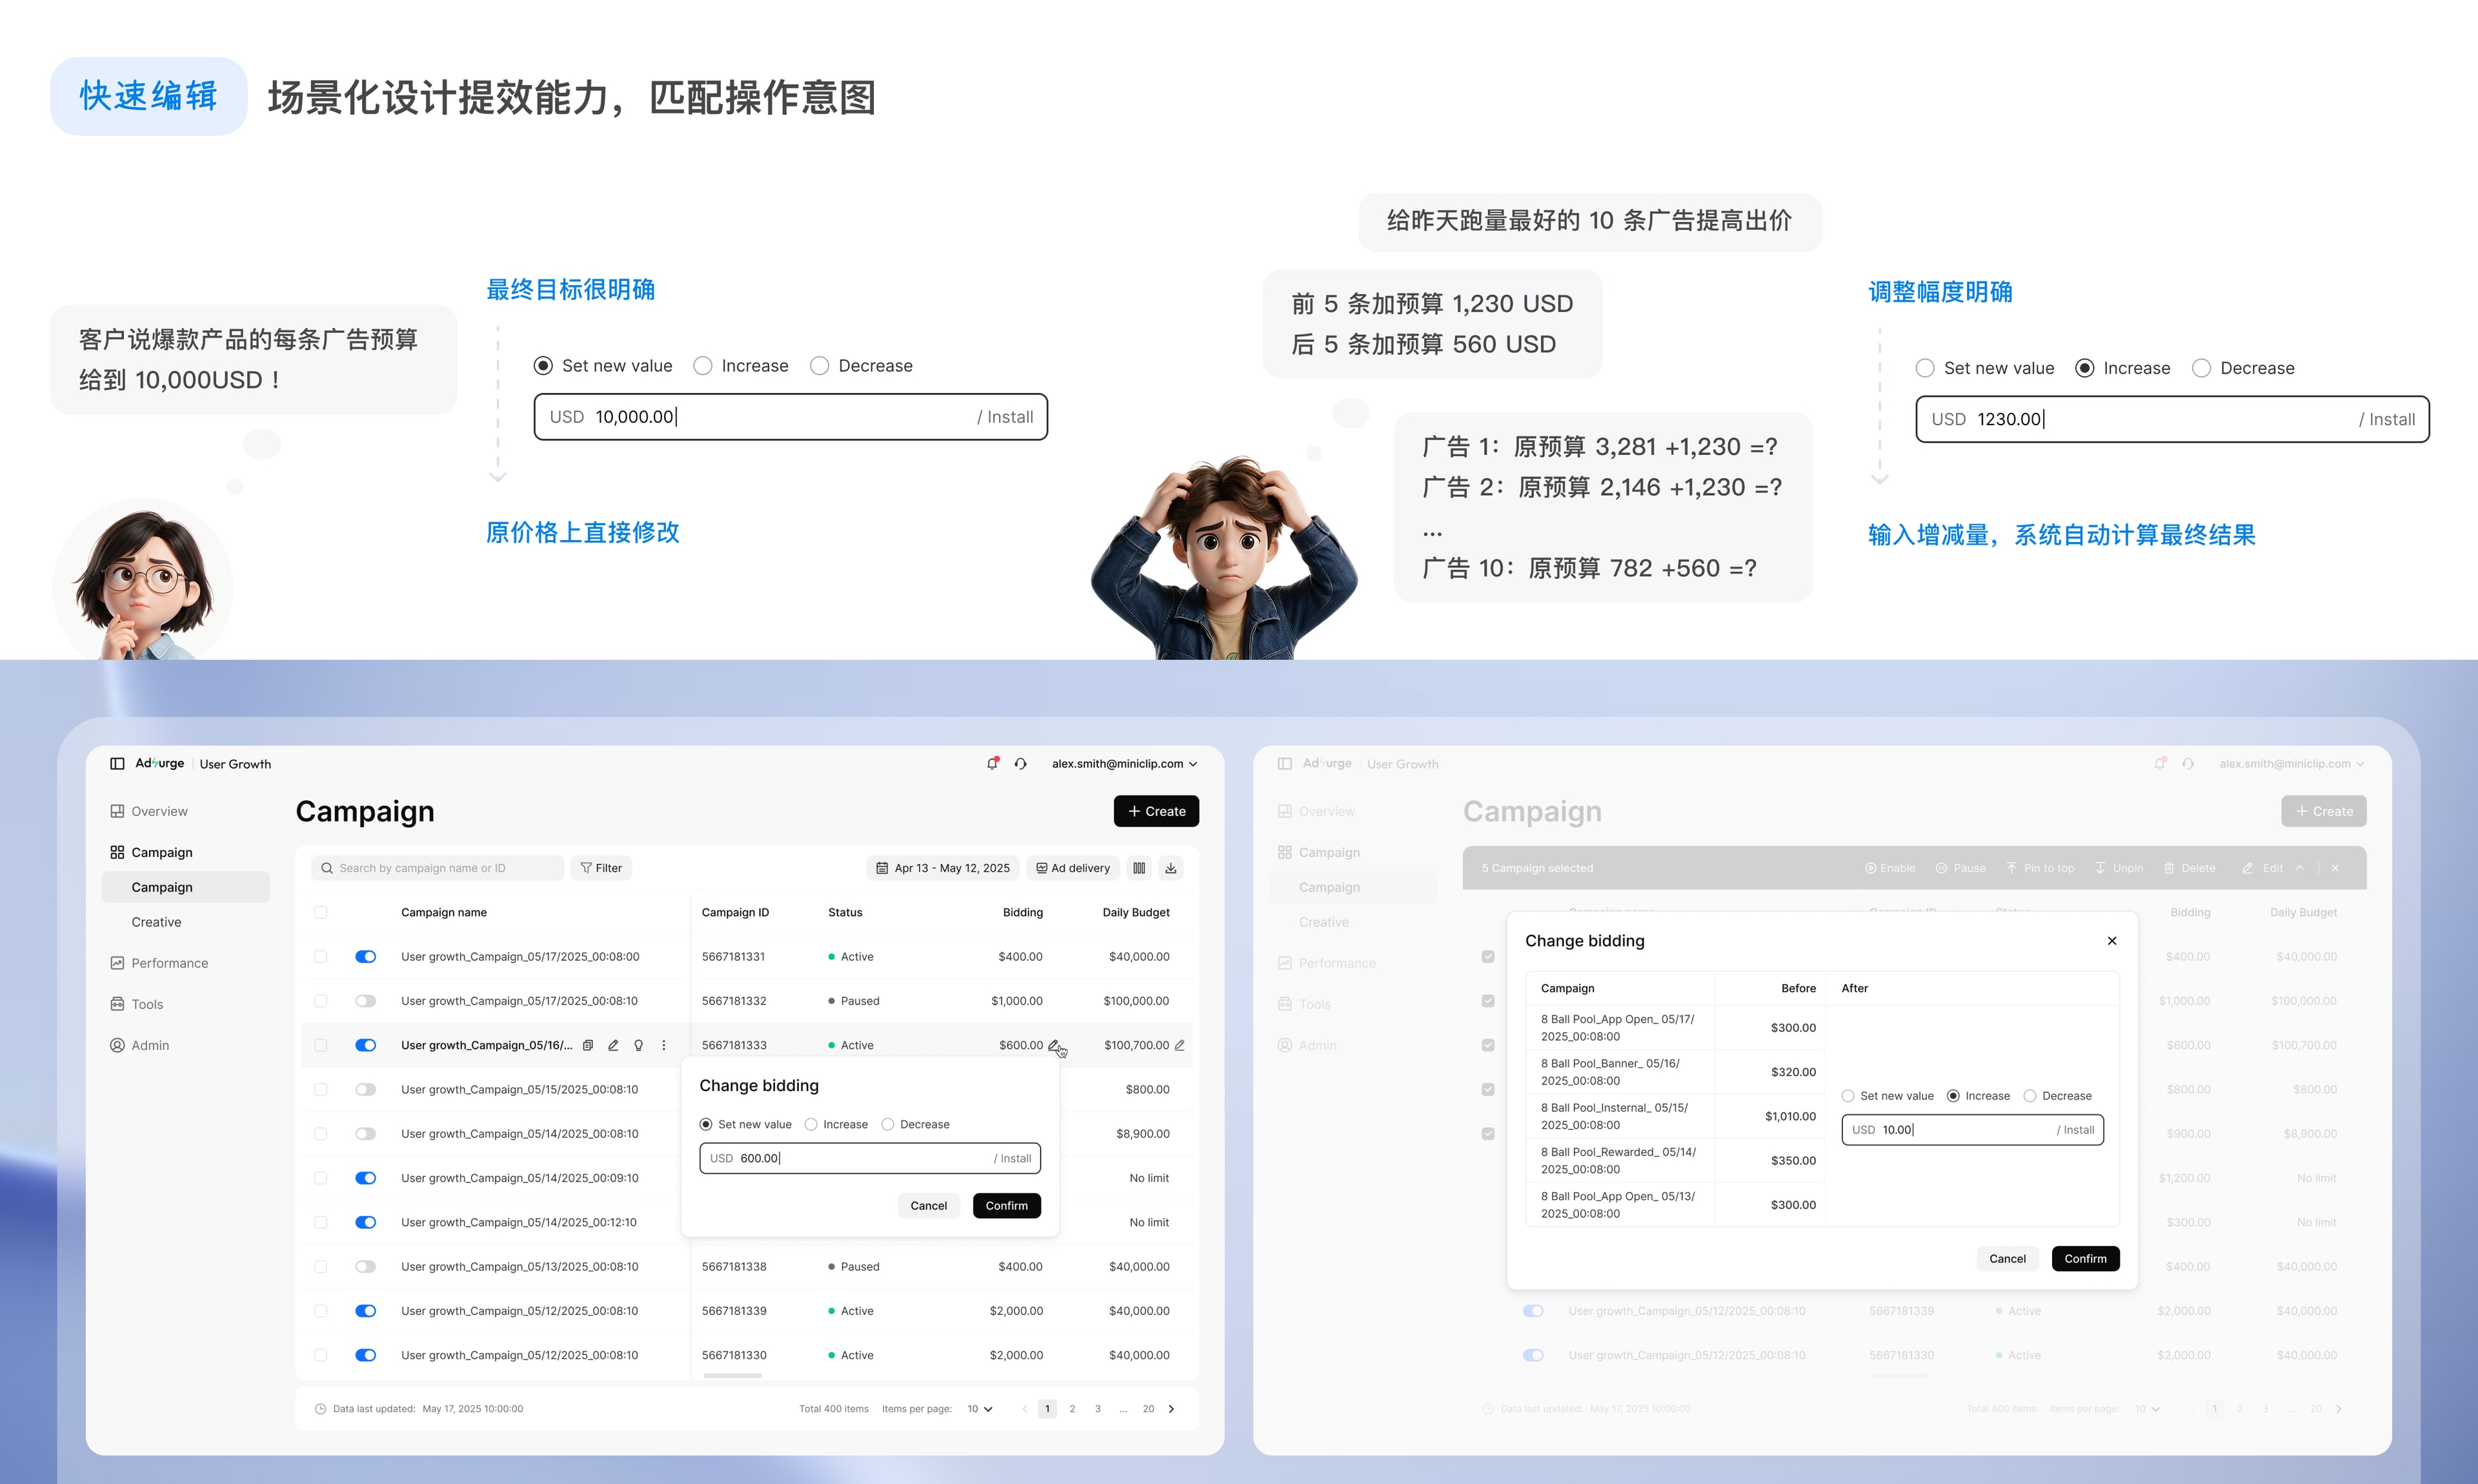Open the column settings icon beside Ad delivery
Screen dimensions: 2478x1484
pyautogui.click(x=1139, y=868)
